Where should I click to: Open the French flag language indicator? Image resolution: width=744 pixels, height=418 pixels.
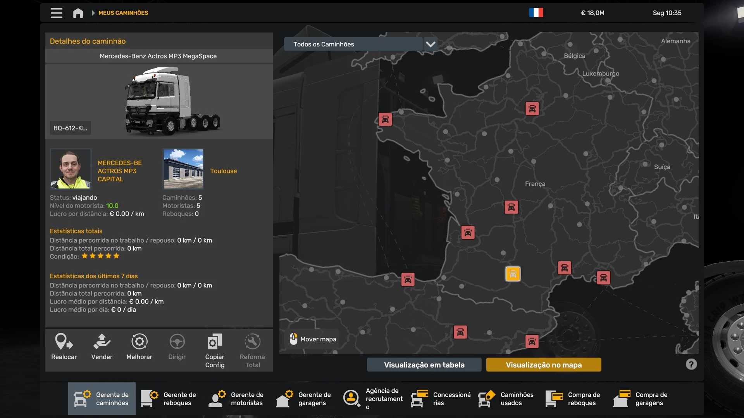536,13
